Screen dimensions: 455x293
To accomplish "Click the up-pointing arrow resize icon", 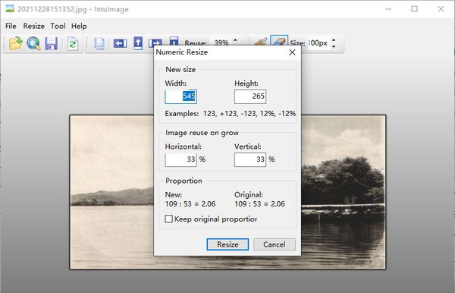I will (138, 43).
